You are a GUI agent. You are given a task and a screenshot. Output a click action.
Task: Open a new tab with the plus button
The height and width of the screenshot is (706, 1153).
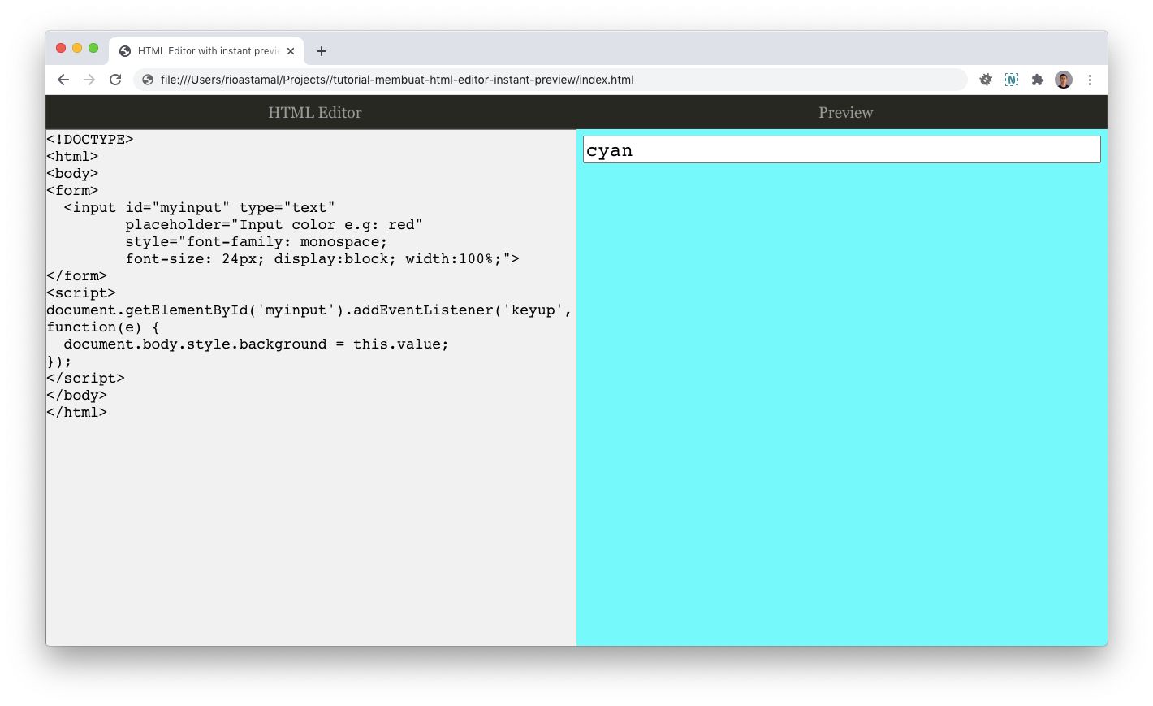pos(322,51)
